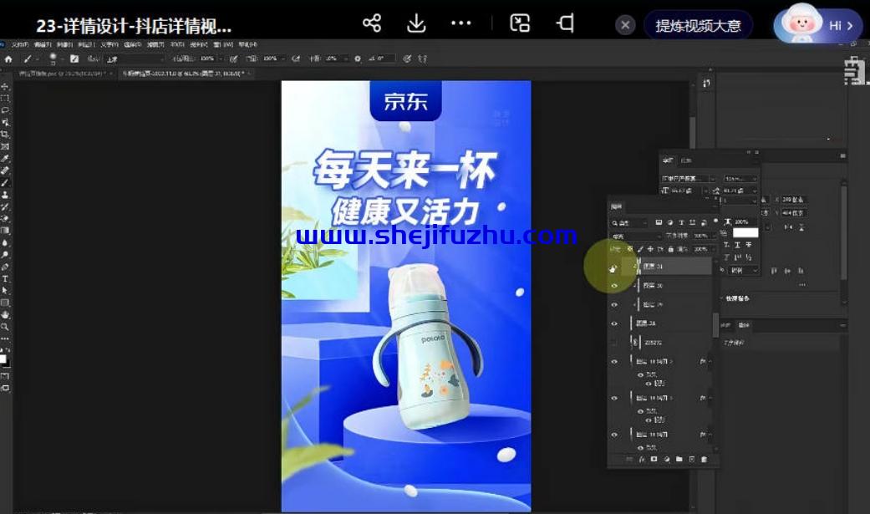
Task: Dismiss with the round X button
Action: point(625,25)
